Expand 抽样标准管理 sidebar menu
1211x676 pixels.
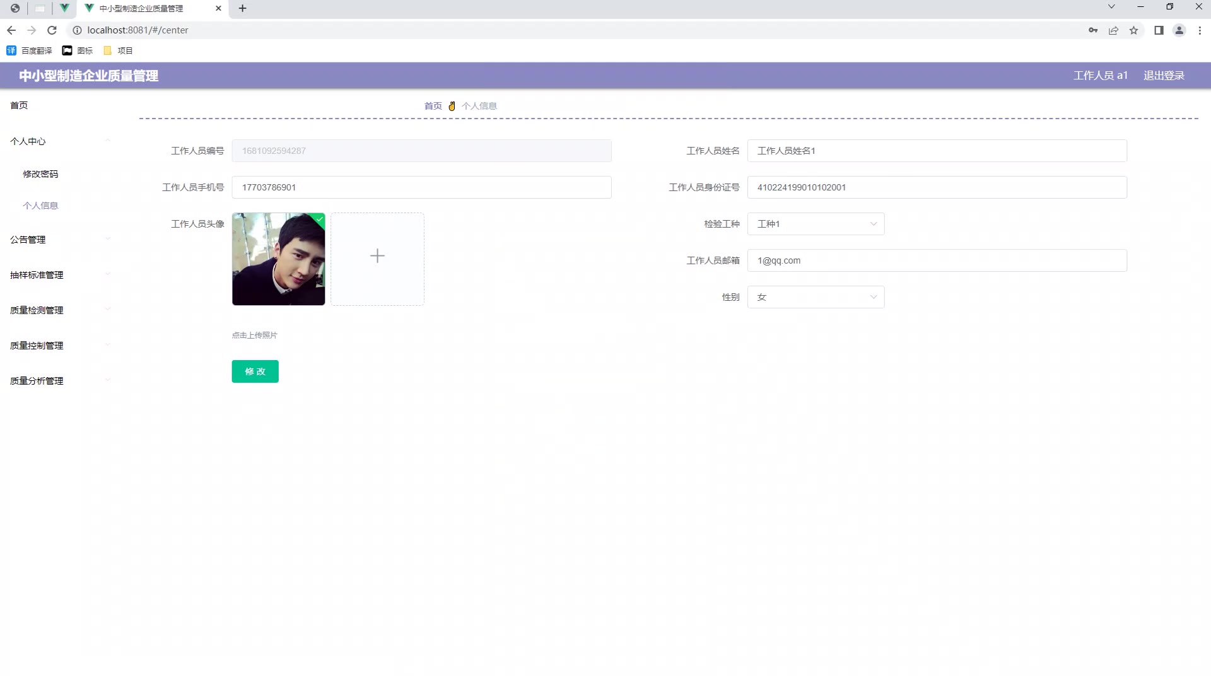(x=60, y=275)
